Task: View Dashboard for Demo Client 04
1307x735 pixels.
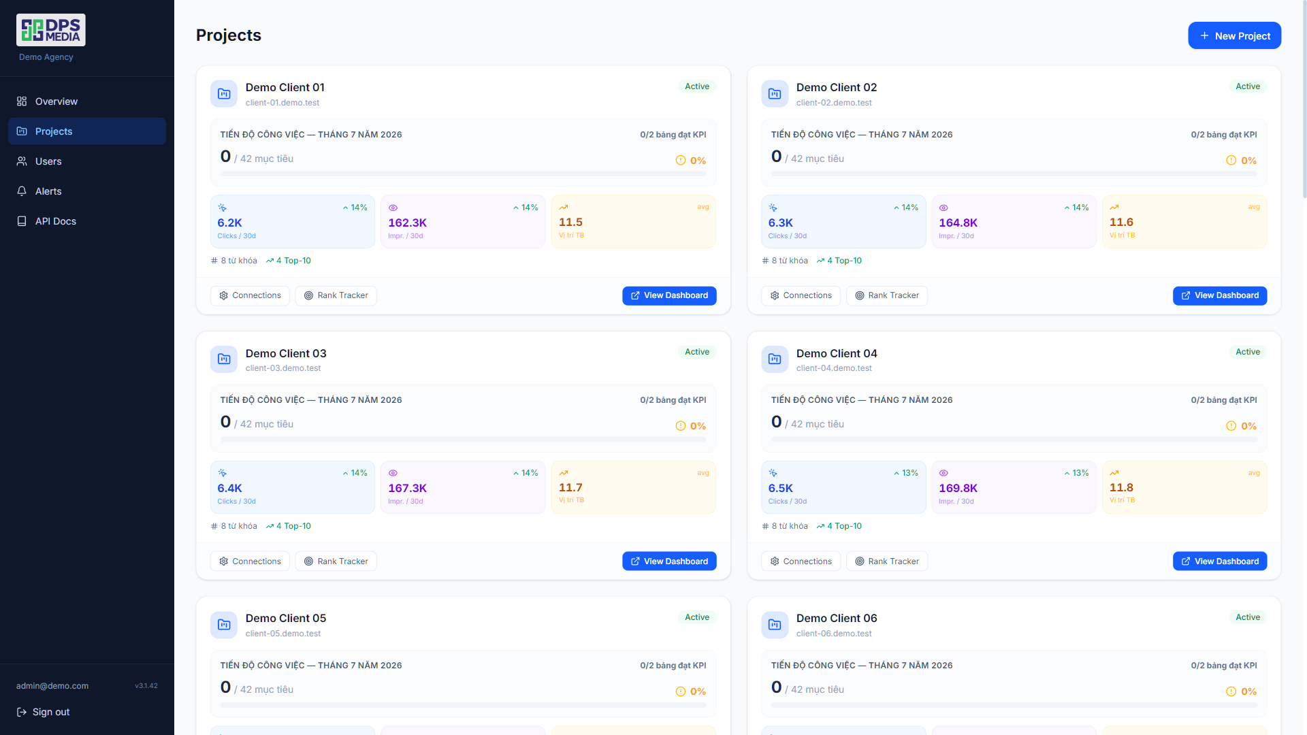Action: pos(1220,561)
